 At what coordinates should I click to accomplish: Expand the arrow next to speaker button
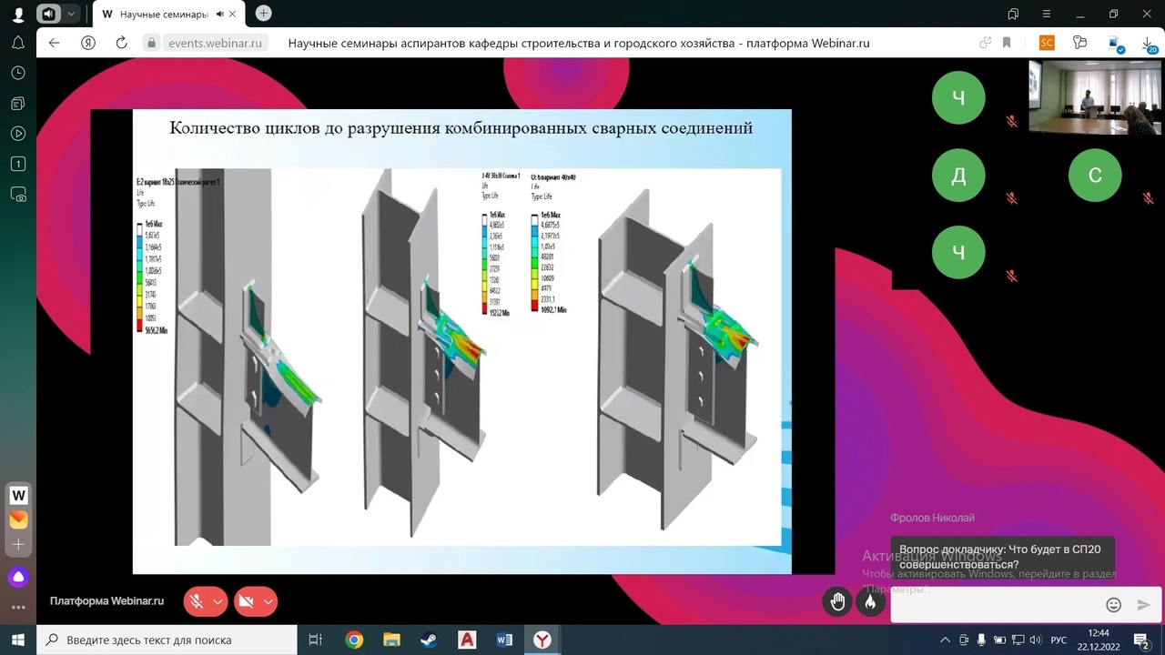tap(71, 14)
